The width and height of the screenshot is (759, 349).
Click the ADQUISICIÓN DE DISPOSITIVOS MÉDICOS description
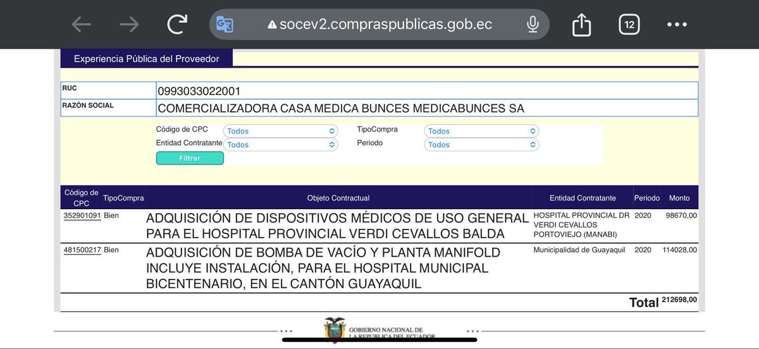(337, 226)
